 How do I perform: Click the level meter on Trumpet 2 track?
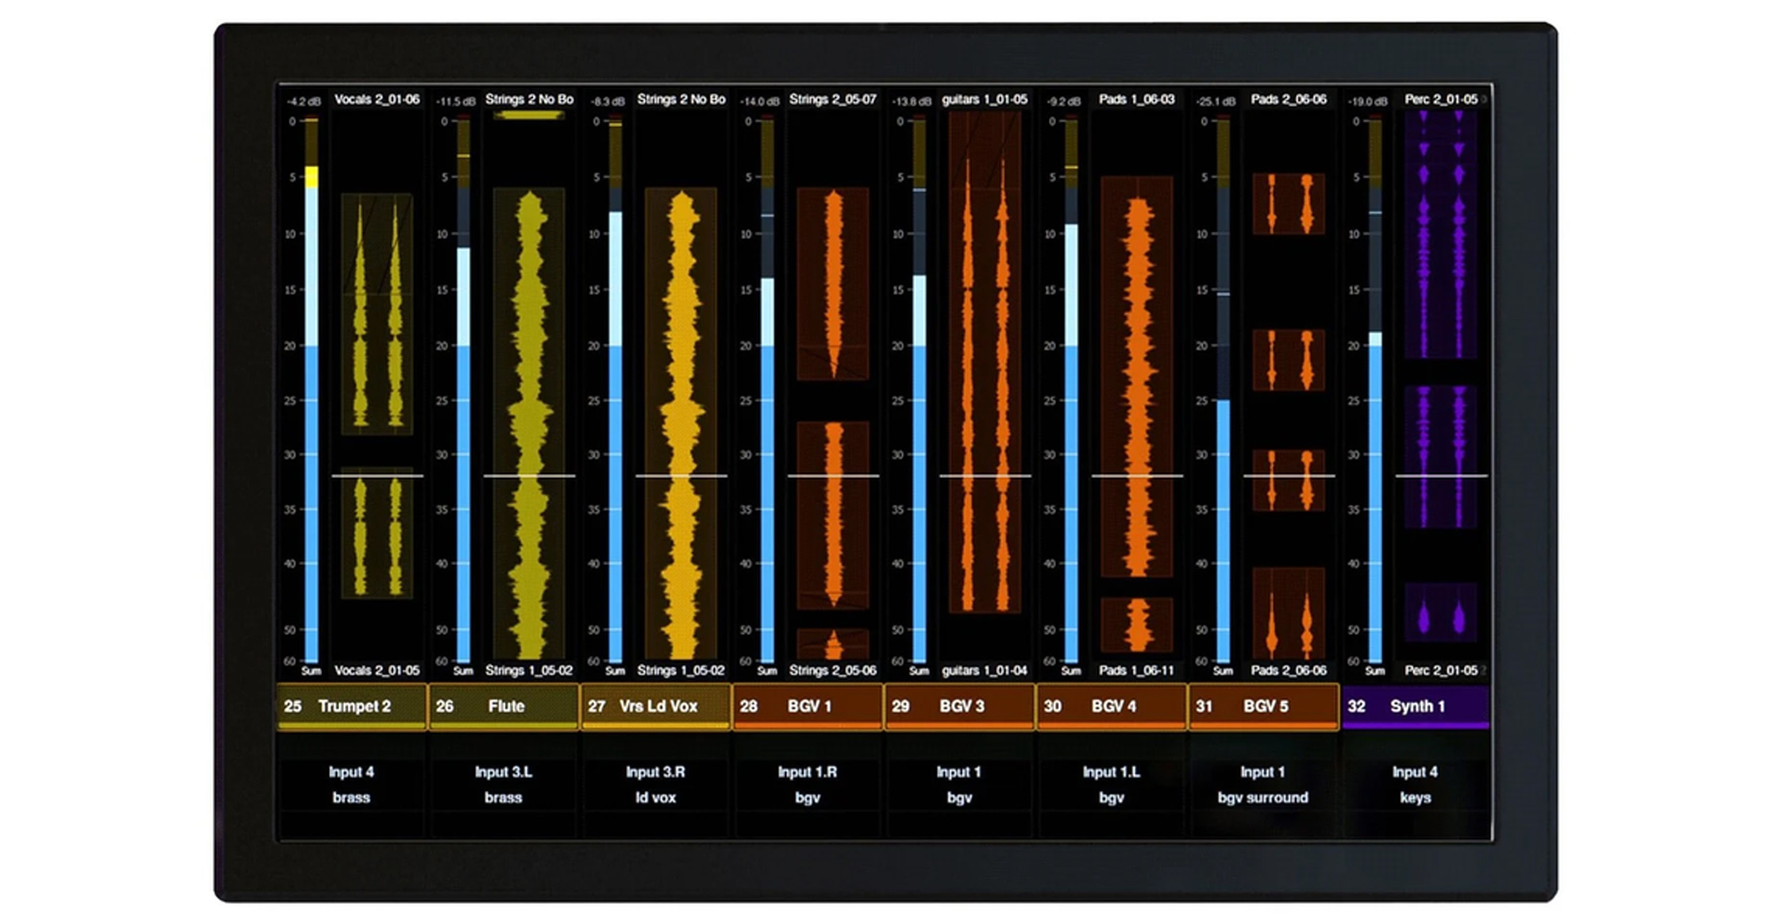click(312, 390)
